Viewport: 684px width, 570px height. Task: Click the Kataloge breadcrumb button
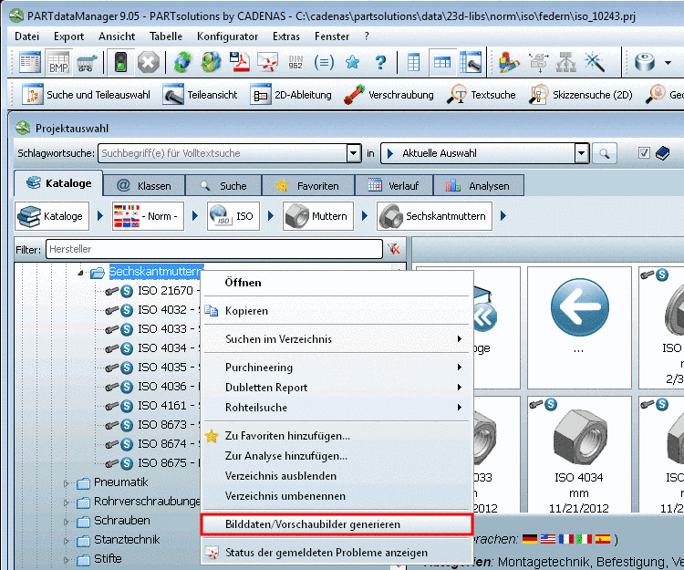click(x=52, y=216)
